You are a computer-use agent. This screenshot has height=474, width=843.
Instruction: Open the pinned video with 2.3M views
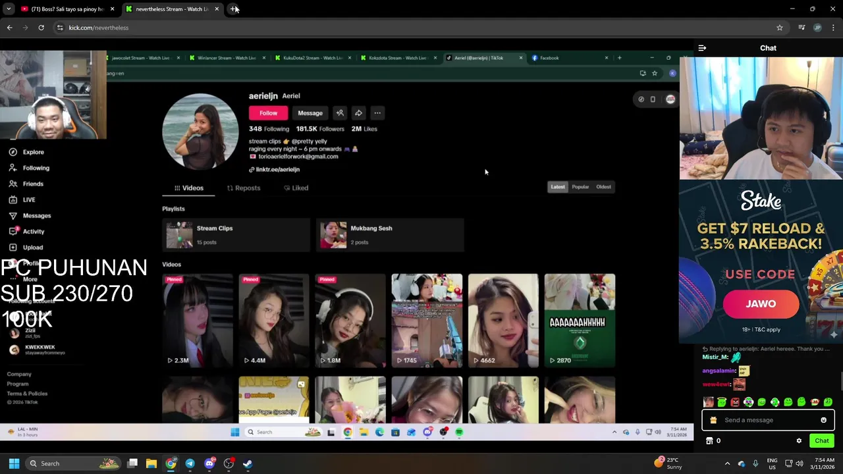pos(198,321)
